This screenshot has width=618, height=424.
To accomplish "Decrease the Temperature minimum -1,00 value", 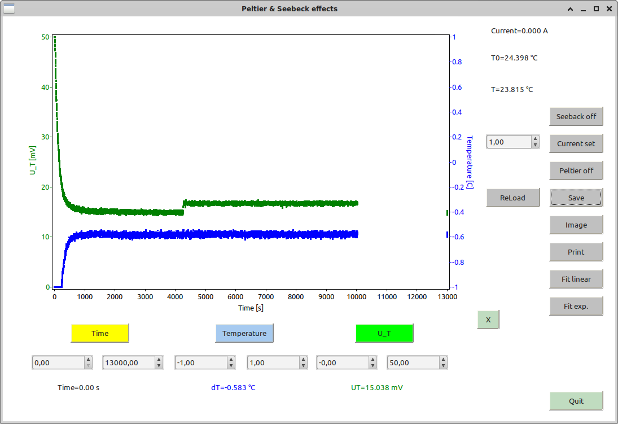I will point(231,366).
